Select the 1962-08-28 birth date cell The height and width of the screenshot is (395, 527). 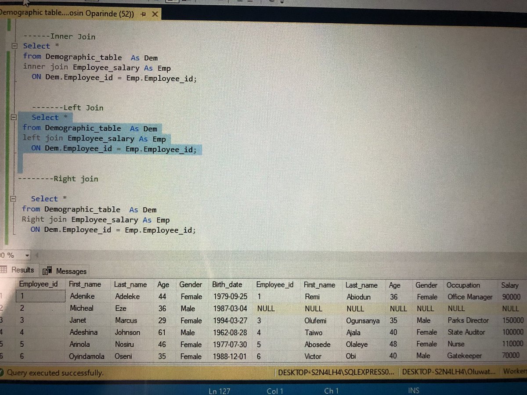[230, 333]
